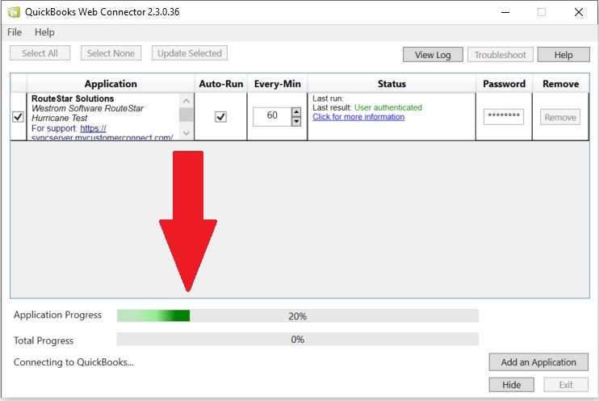
Task: Open the View Log button
Action: [433, 55]
